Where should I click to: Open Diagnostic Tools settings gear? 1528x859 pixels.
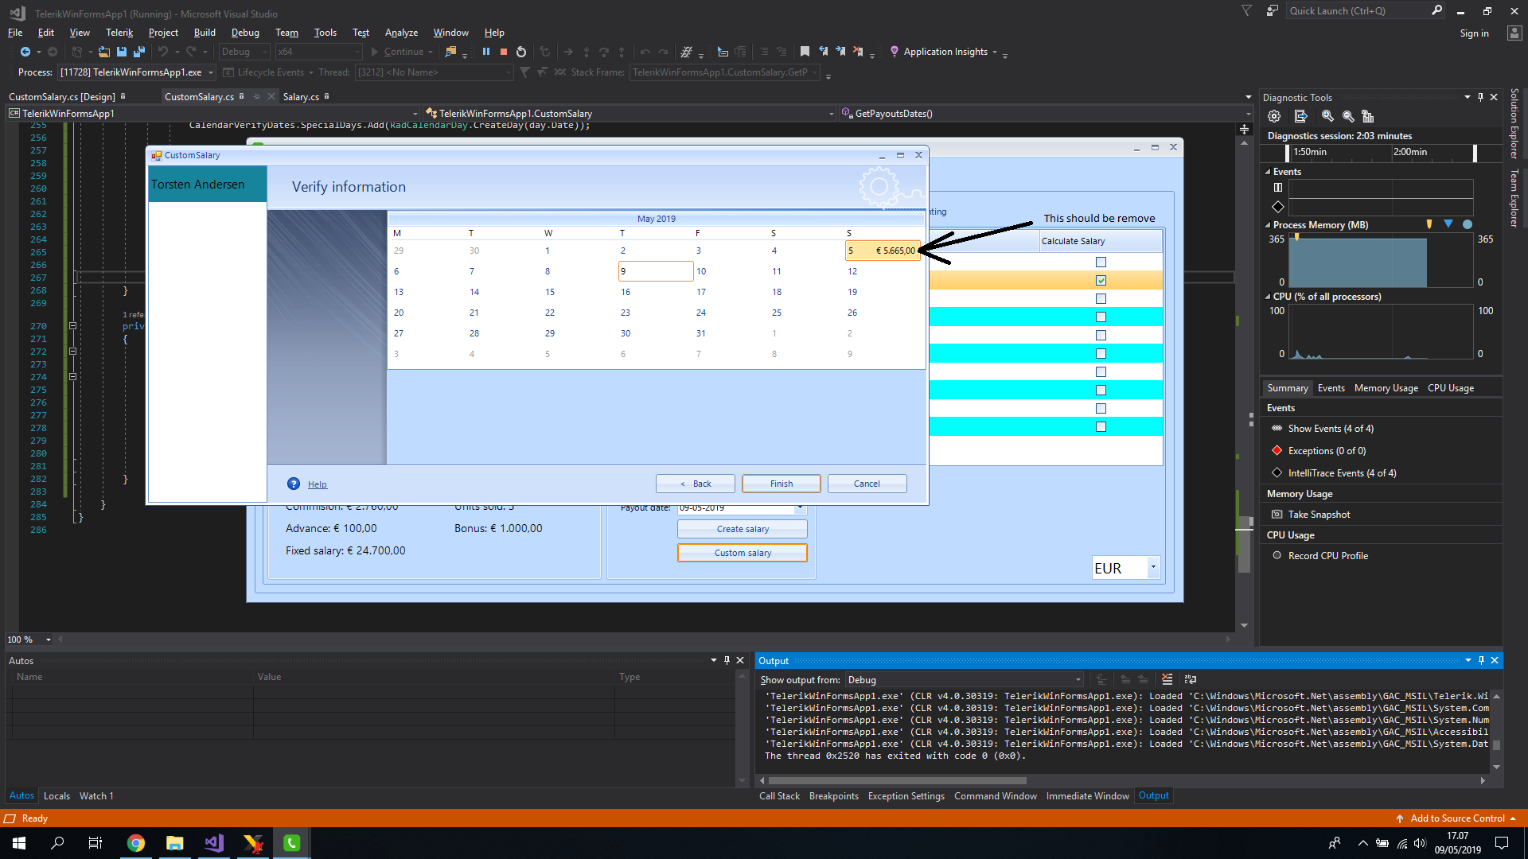(1274, 116)
